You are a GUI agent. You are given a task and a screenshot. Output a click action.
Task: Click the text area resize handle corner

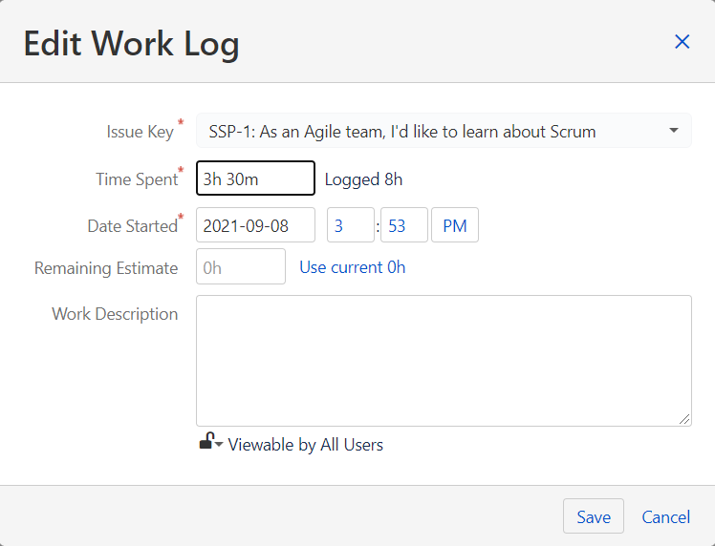click(x=685, y=419)
